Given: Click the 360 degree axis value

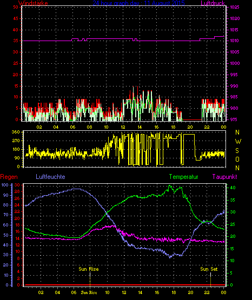Looking at the screenshot, I should pyautogui.click(x=16, y=132).
